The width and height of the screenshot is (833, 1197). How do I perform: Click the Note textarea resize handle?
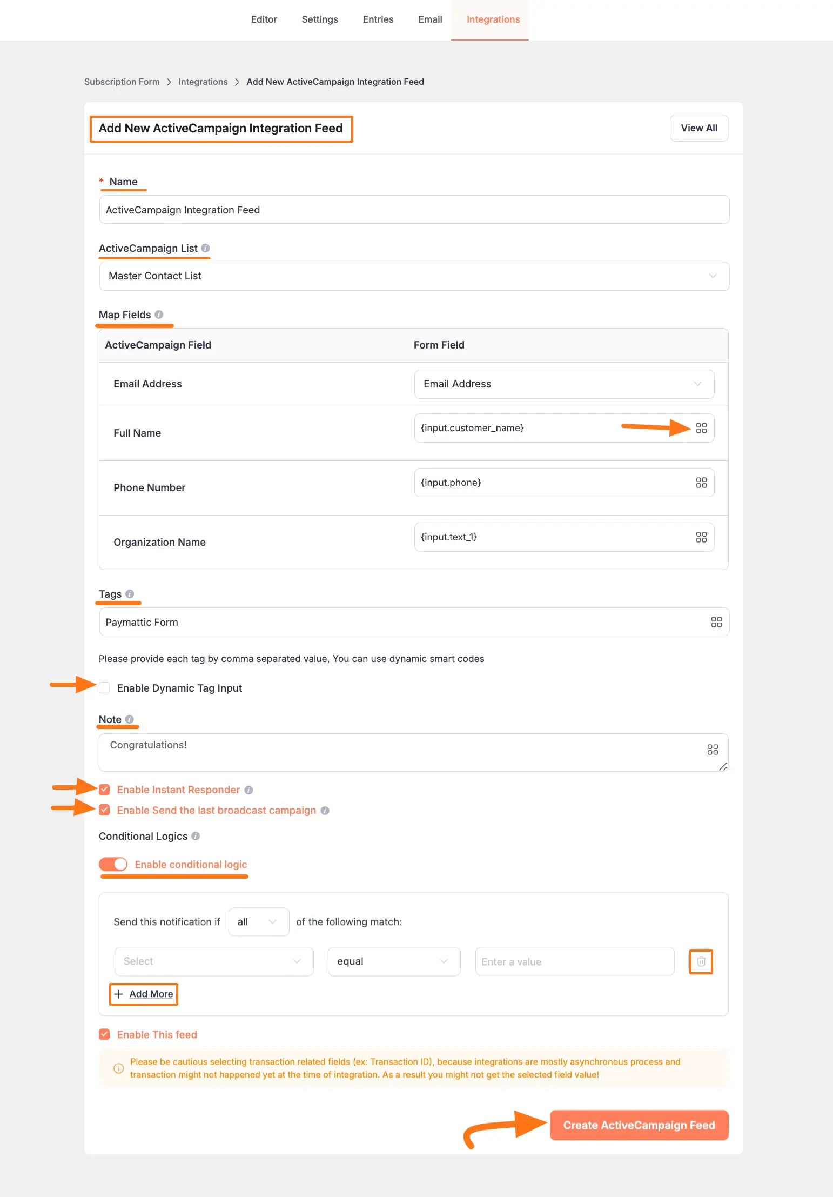coord(723,766)
